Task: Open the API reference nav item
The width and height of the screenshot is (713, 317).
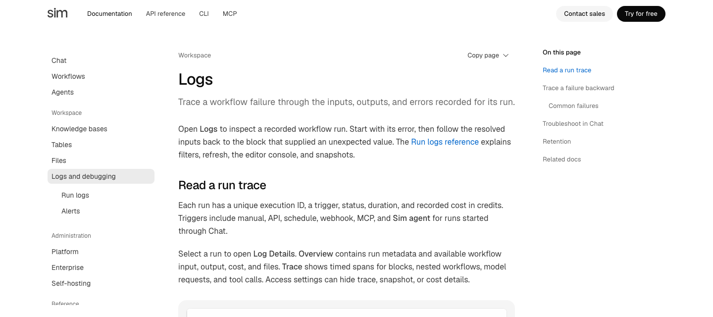Action: click(165, 14)
